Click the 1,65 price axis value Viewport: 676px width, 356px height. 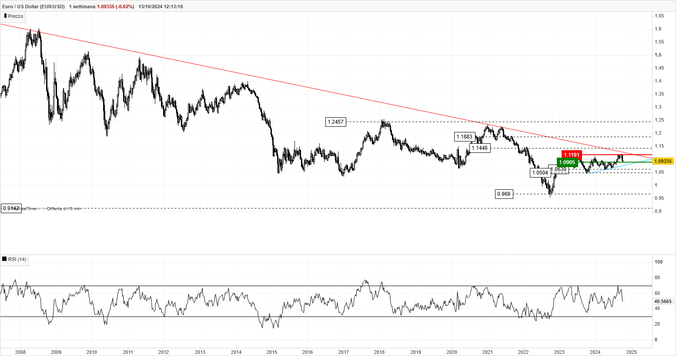(659, 16)
